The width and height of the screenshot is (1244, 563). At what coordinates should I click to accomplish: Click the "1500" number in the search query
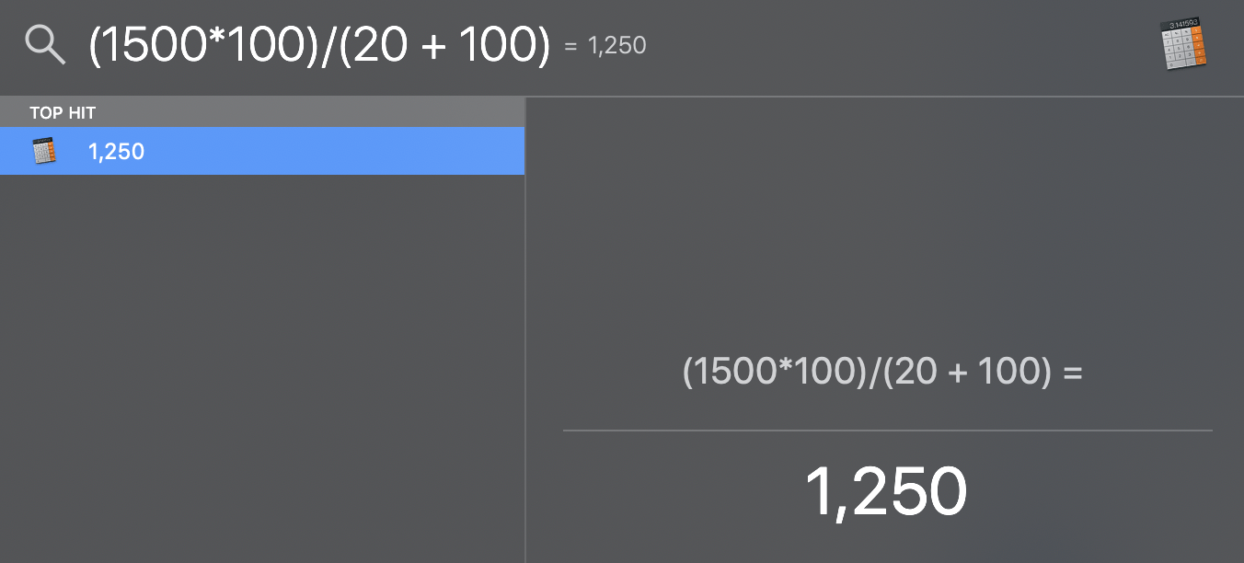pos(153,45)
